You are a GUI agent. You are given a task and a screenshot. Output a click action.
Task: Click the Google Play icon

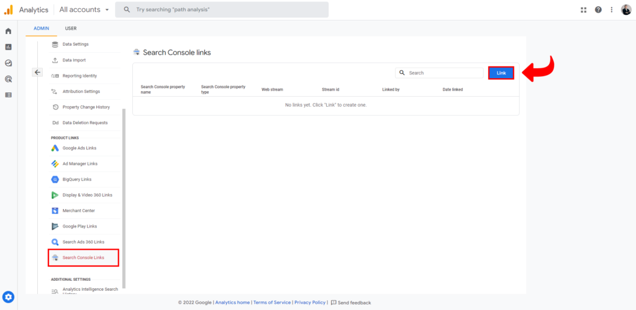(55, 226)
